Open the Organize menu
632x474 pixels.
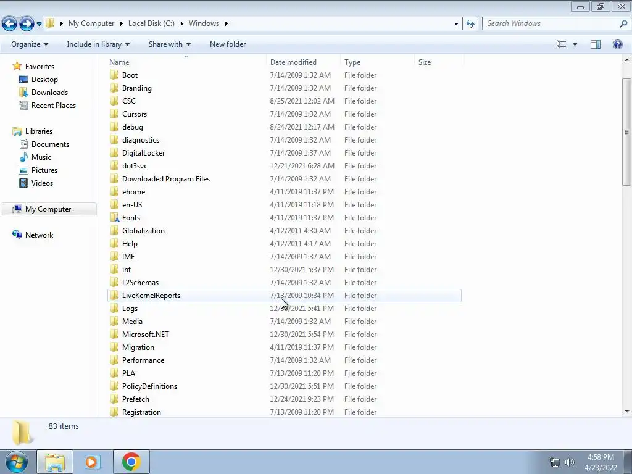[x=30, y=44]
